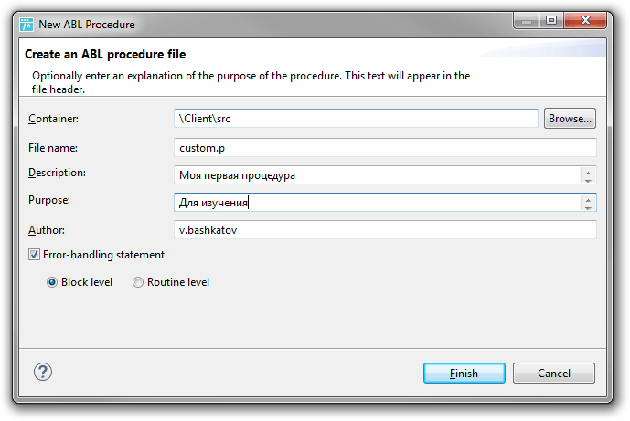Click Description field's up arrow
The image size is (630, 421).
[588, 172]
